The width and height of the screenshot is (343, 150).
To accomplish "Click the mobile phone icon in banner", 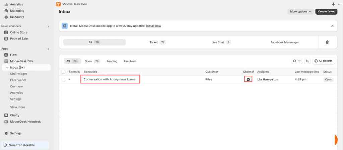I will pos(65,26).
